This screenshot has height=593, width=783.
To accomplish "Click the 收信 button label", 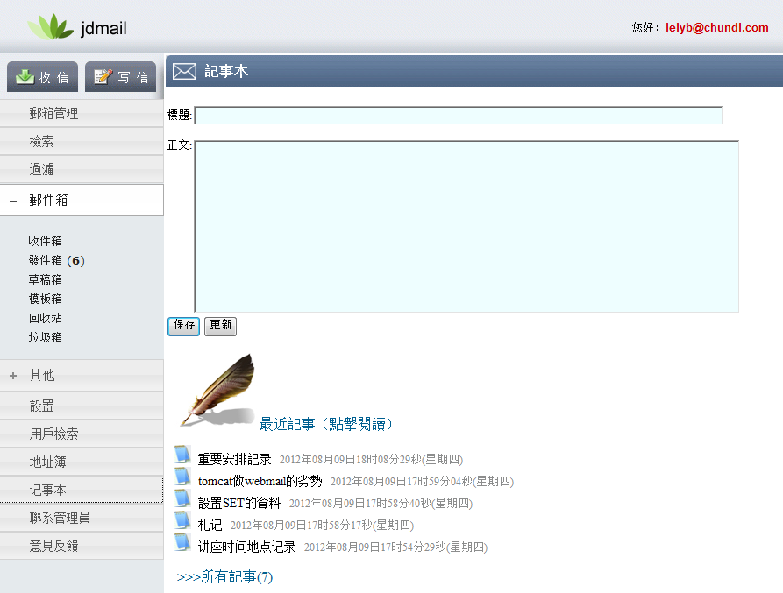I will point(53,77).
